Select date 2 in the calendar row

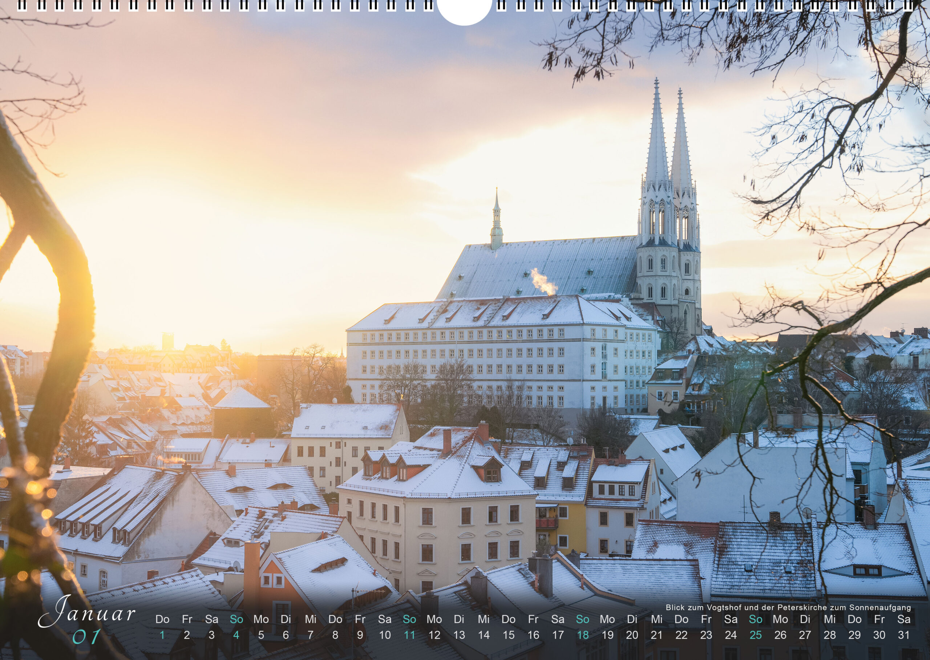(x=187, y=635)
